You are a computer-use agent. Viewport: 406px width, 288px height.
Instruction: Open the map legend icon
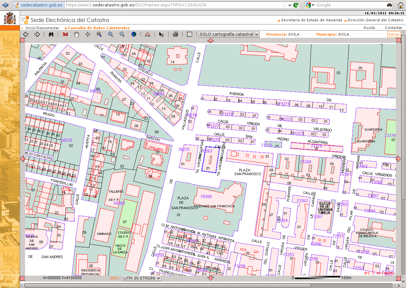click(x=190, y=34)
